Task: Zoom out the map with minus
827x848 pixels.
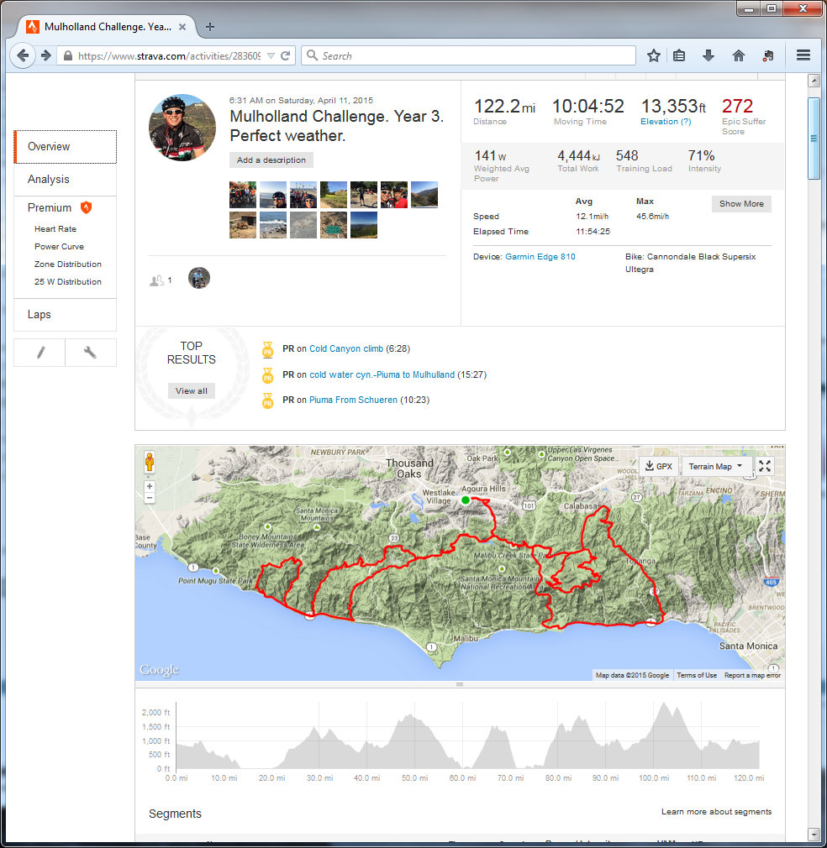Action: click(150, 498)
